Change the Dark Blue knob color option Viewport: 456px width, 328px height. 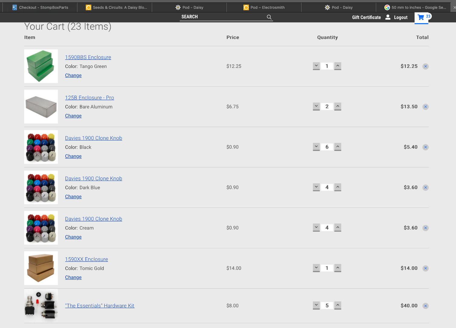73,197
